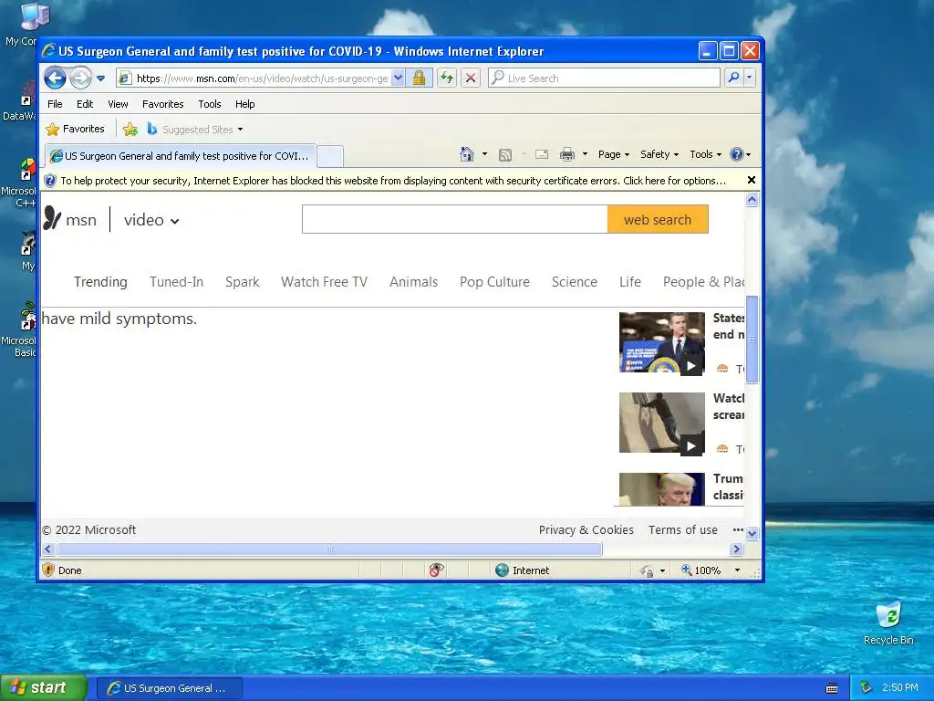Click into the Live Search box

point(604,78)
